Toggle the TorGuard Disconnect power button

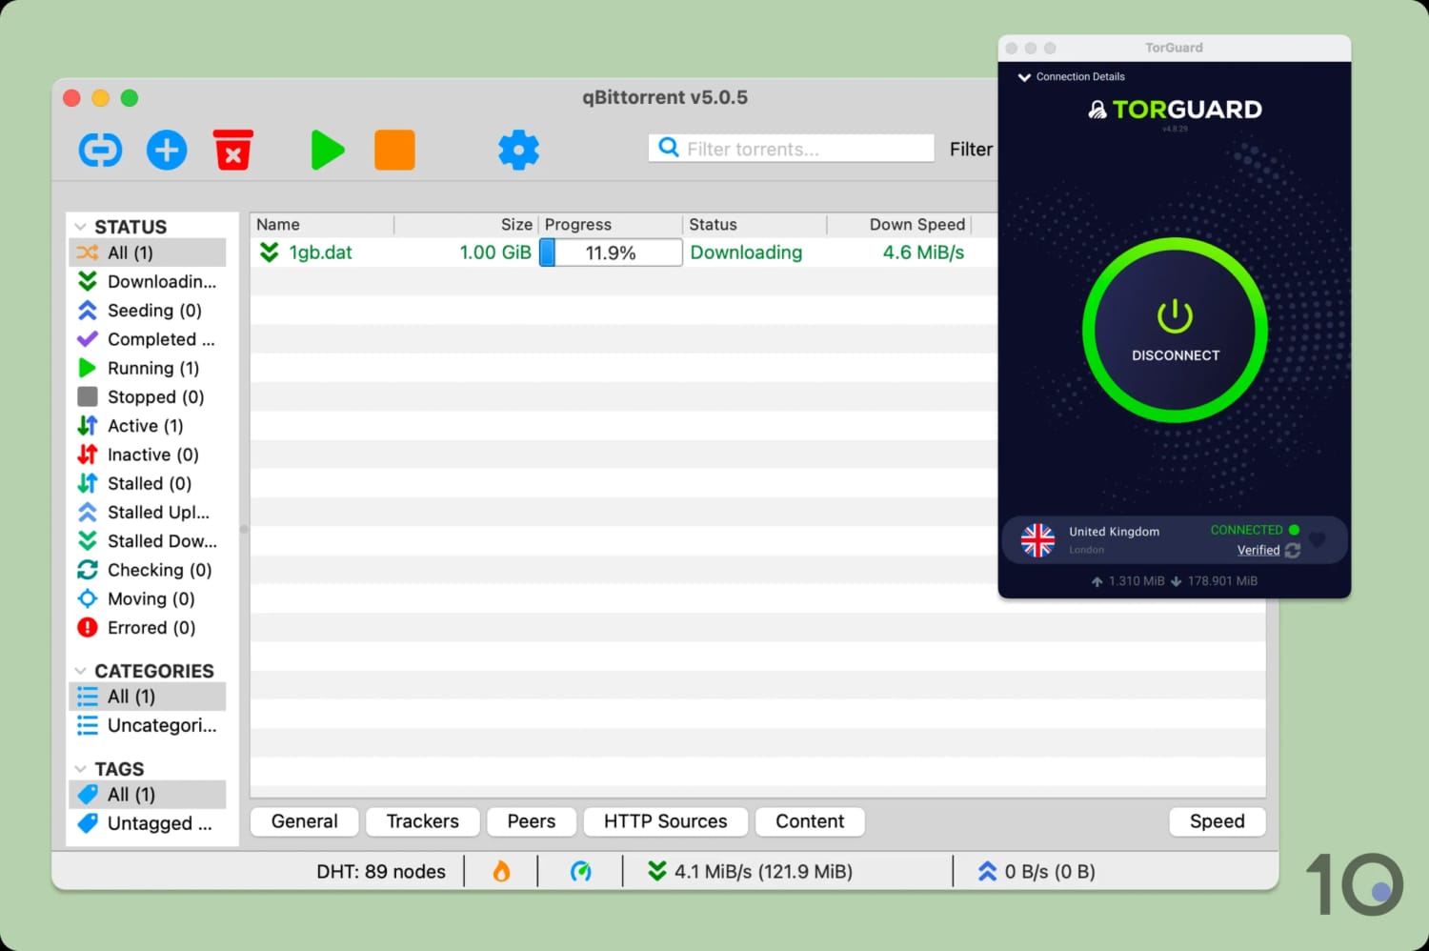pos(1174,331)
